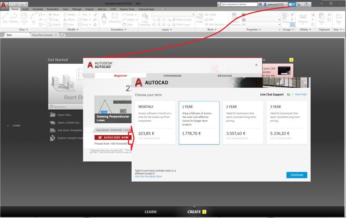346x218 pixels.
Task: Click the Rotate tool
Action: [69, 15]
